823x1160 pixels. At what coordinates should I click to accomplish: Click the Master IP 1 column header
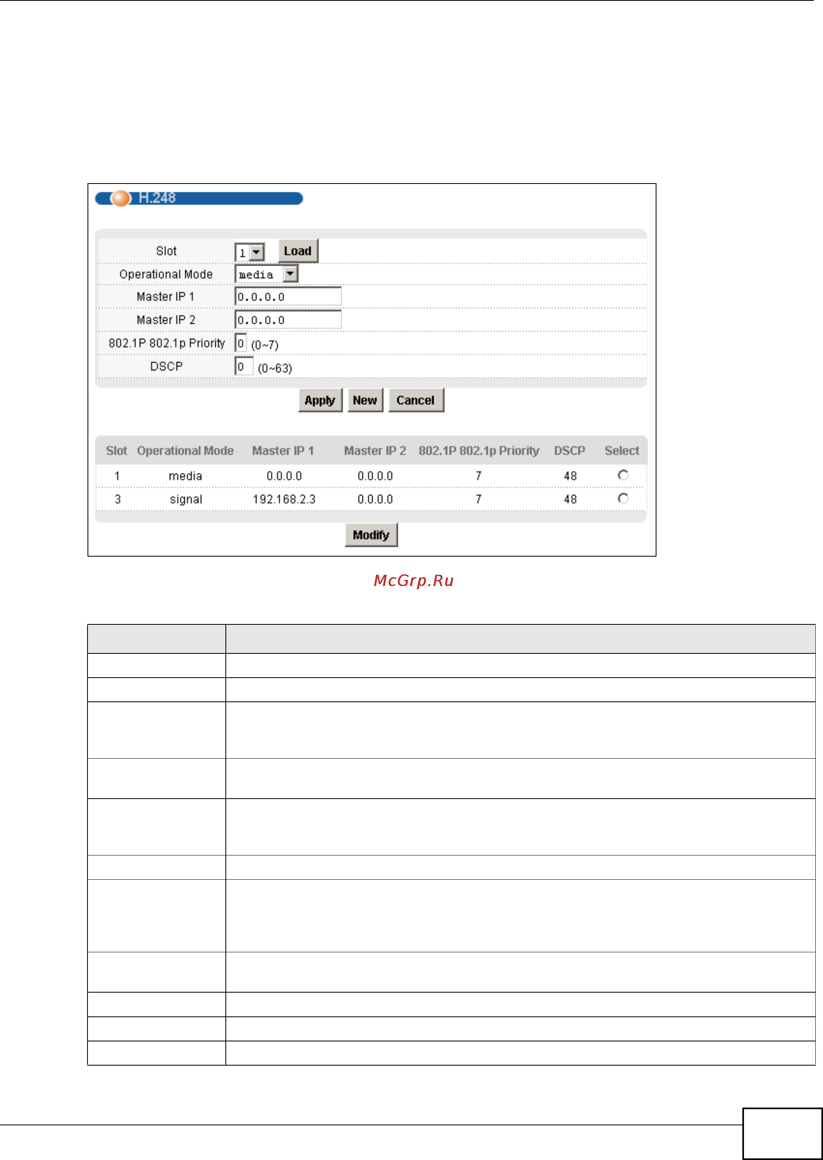click(283, 451)
